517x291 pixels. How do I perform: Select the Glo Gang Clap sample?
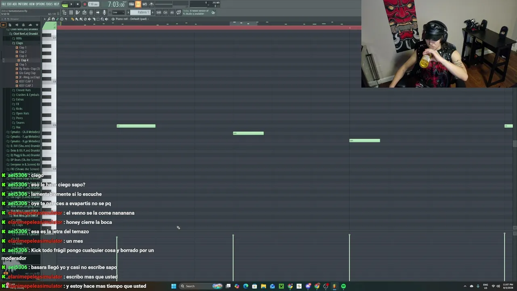[x=27, y=73]
